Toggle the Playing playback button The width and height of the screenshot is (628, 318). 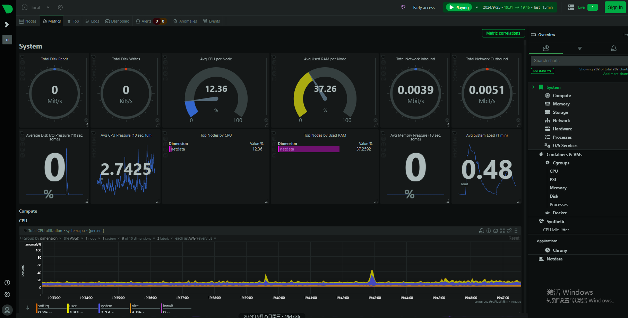459,7
